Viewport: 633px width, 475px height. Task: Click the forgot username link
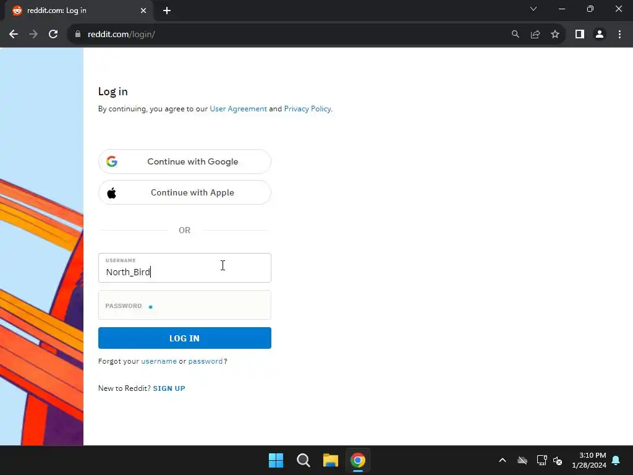159,361
